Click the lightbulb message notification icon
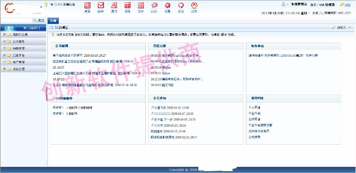Viewport: 356px width, 173px height. 47,4
